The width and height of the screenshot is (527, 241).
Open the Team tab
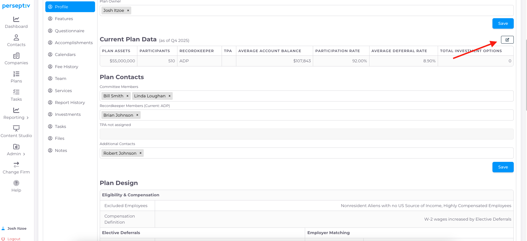(x=70, y=79)
